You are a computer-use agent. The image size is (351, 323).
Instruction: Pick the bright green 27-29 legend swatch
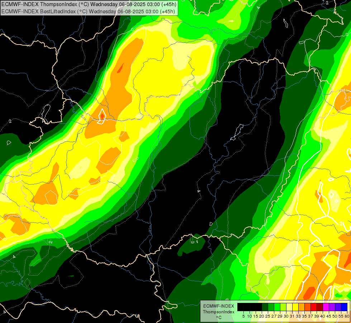277,307
